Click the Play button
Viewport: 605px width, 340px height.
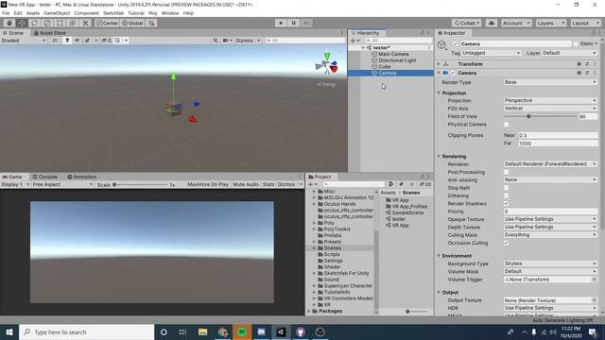(281, 23)
